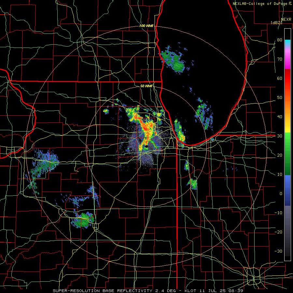This screenshot has height=293, width=293.
Task: Select the 40 dBZ scale label
Action: (280, 117)
